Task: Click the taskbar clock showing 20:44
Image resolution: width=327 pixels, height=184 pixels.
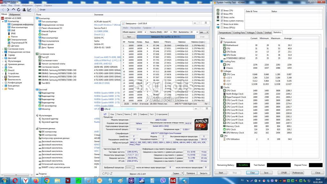Action: (x=318, y=181)
